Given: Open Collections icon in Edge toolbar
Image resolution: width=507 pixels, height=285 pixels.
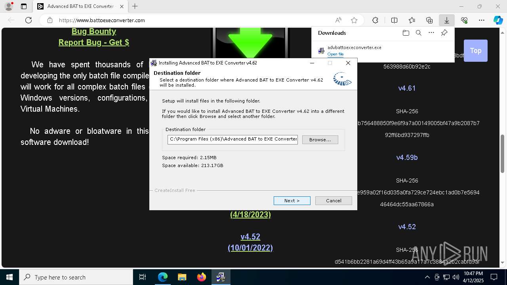Looking at the screenshot, I should 429,20.
